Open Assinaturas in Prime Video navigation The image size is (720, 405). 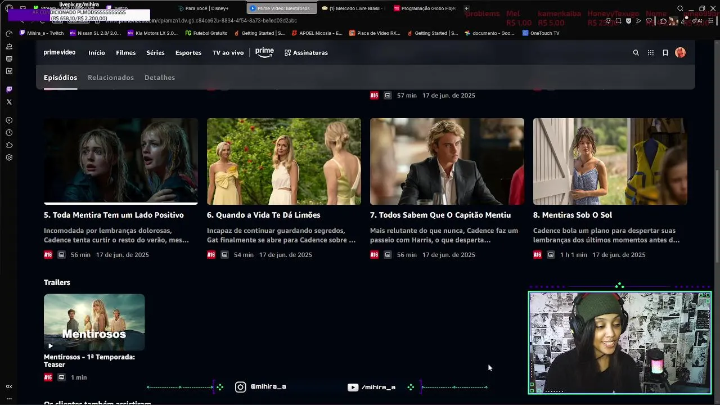tap(306, 53)
